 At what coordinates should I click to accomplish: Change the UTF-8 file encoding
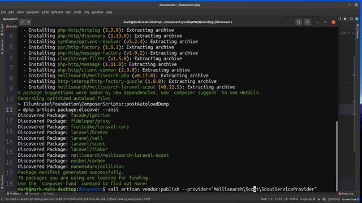click(294, 199)
